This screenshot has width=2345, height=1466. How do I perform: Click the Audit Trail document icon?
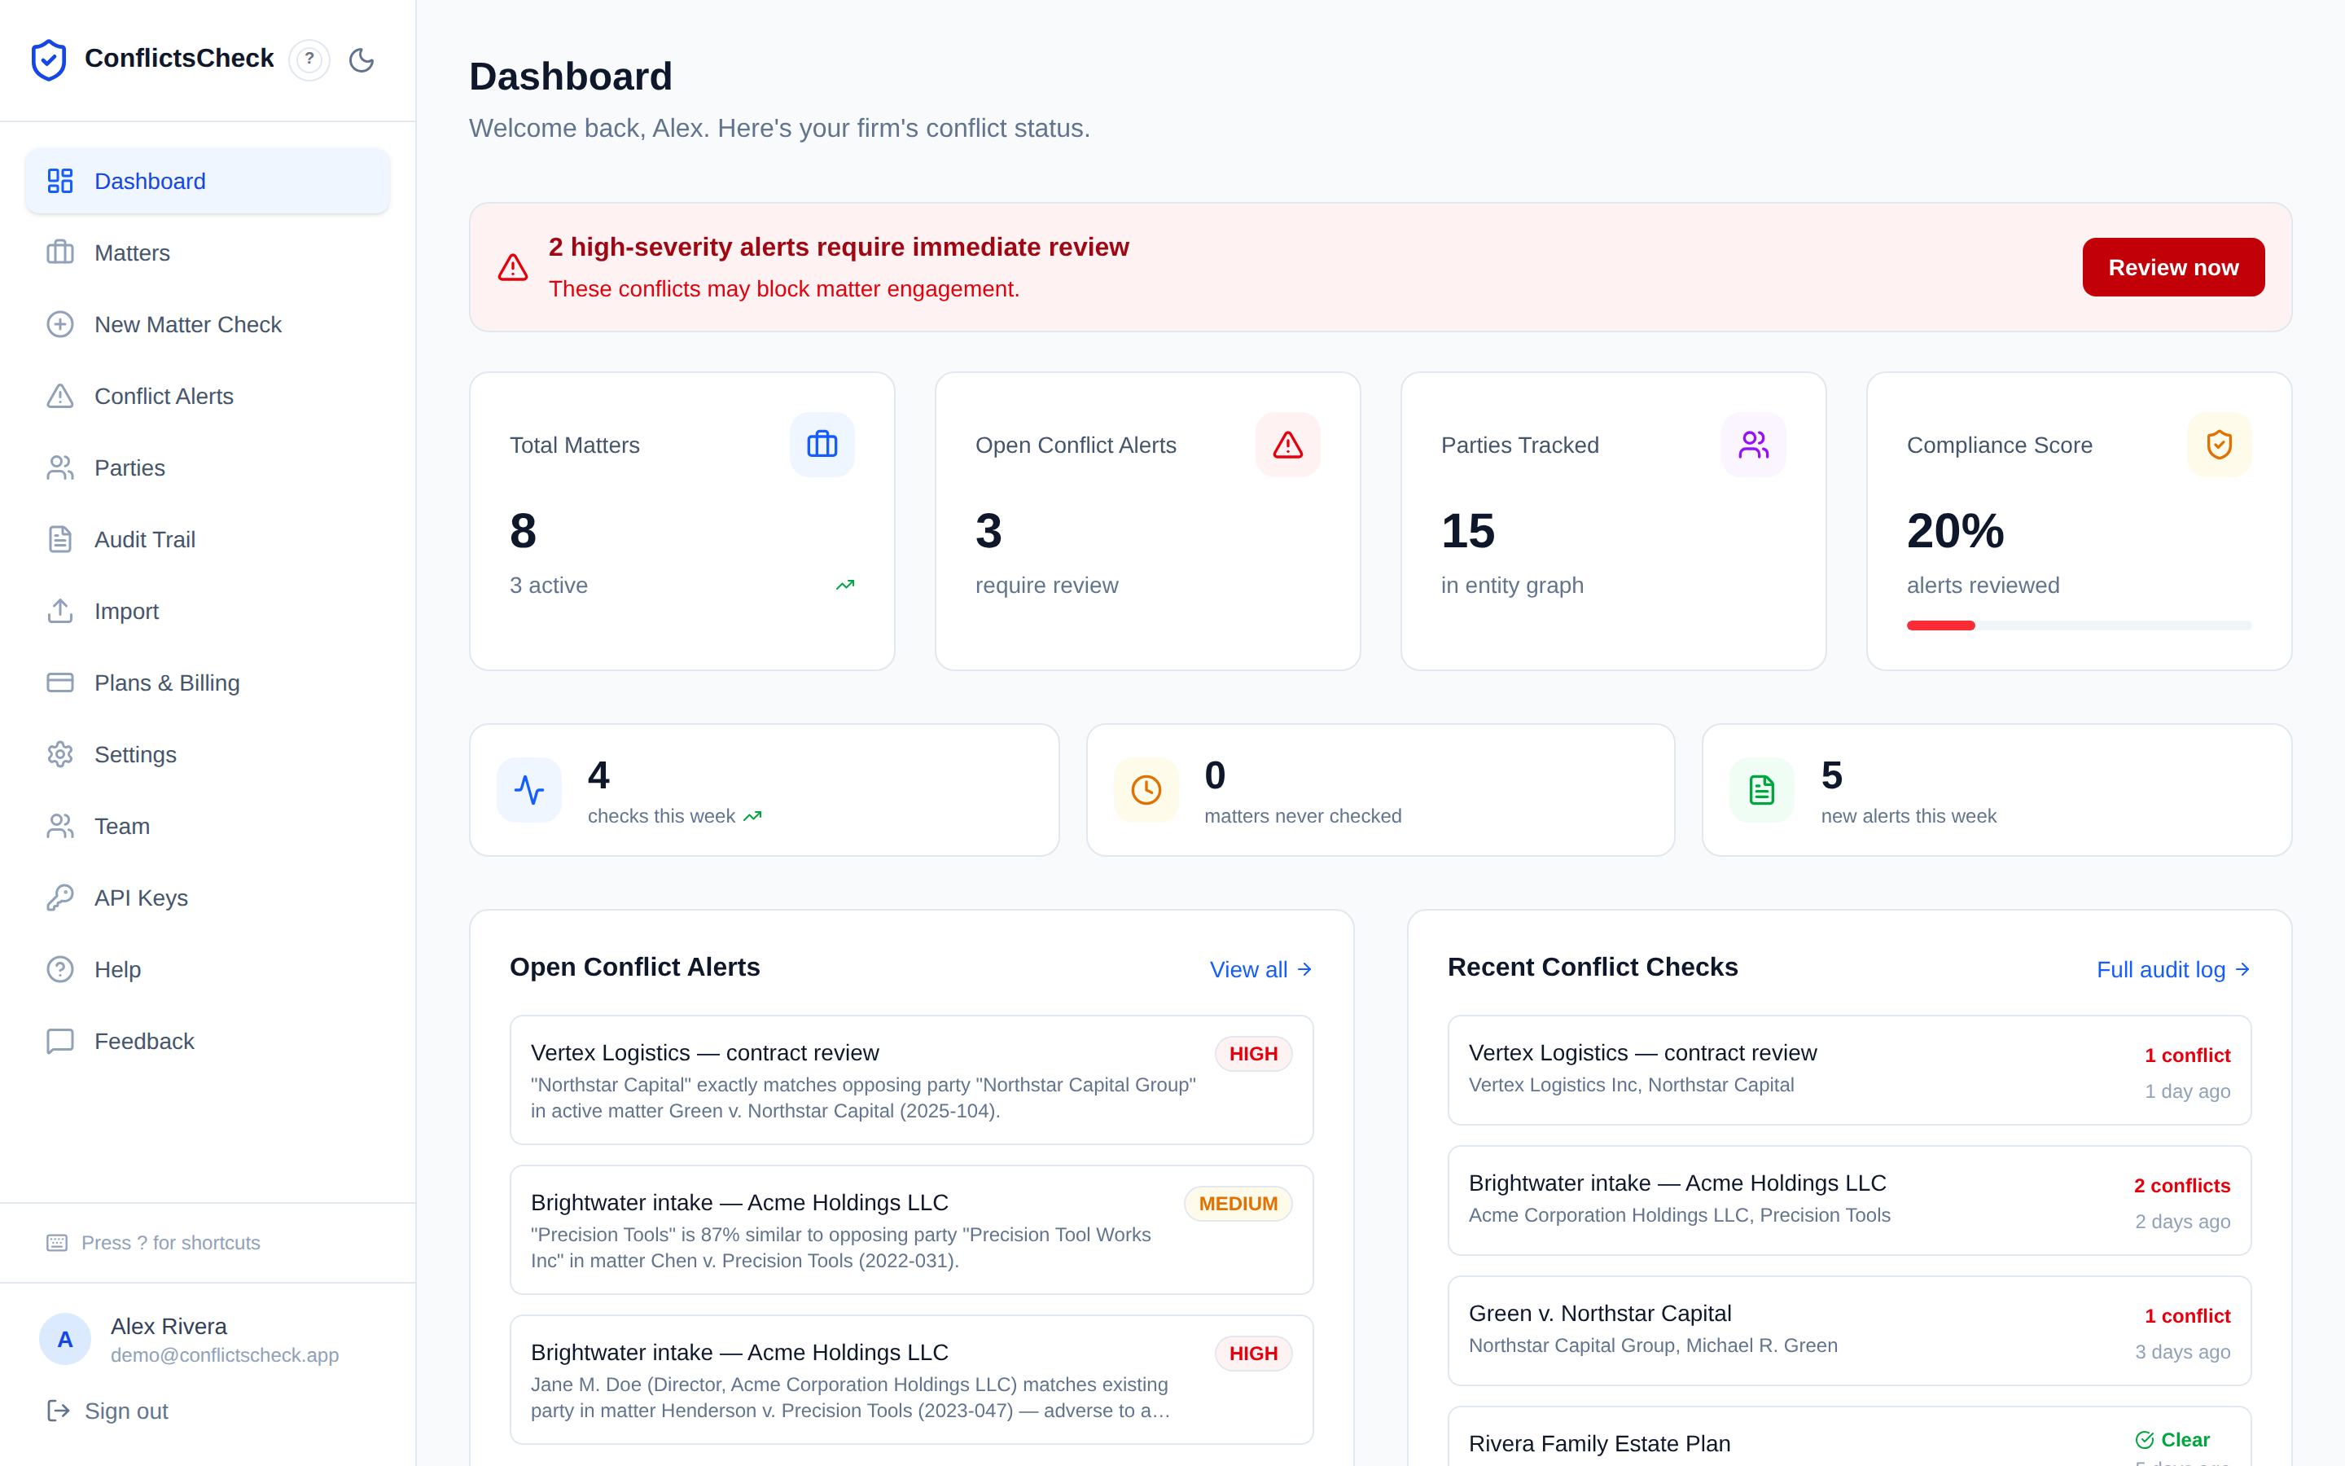click(60, 540)
